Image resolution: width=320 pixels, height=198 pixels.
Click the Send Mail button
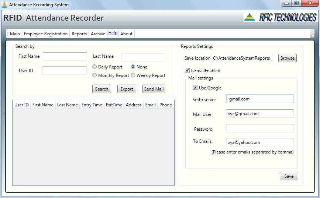154,89
